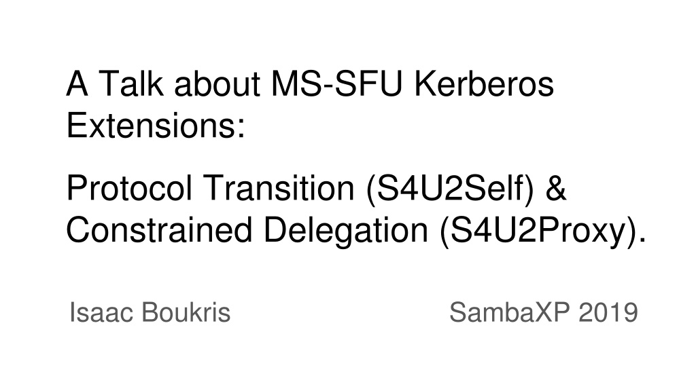Viewport: 696px width, 391px height.
Task: Click the first name "Isaac"
Action: pyautogui.click(x=101, y=312)
